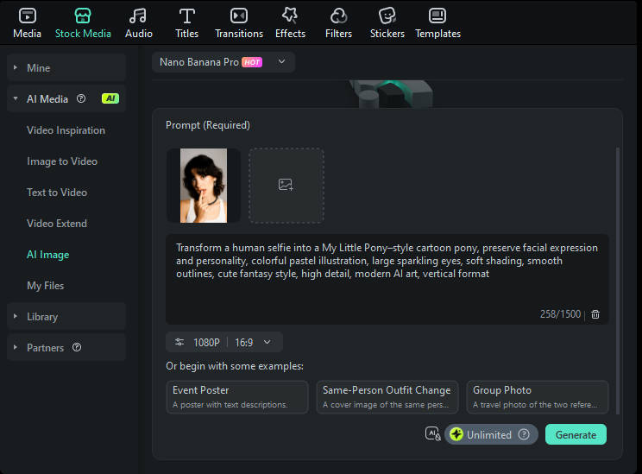The width and height of the screenshot is (642, 474).
Task: Click the uploaded woman portrait thumbnail
Action: [x=204, y=186]
